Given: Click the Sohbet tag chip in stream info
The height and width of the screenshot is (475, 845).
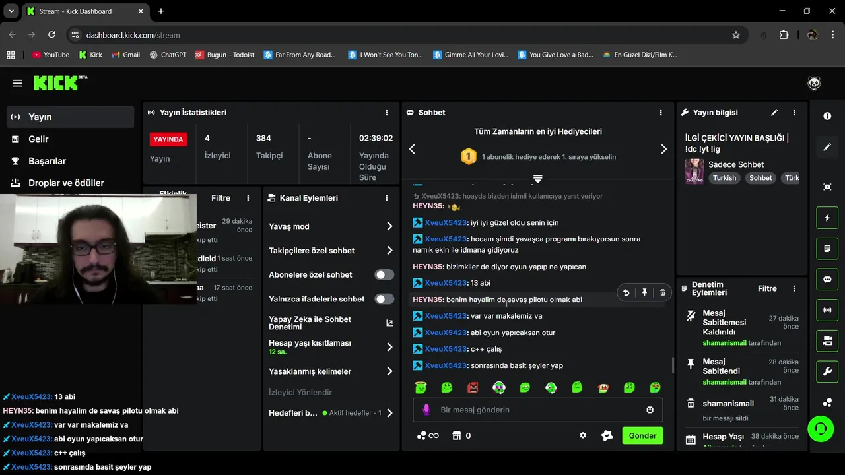Looking at the screenshot, I should (x=760, y=178).
